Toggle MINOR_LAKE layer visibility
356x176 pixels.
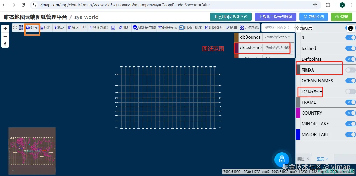click(350, 124)
